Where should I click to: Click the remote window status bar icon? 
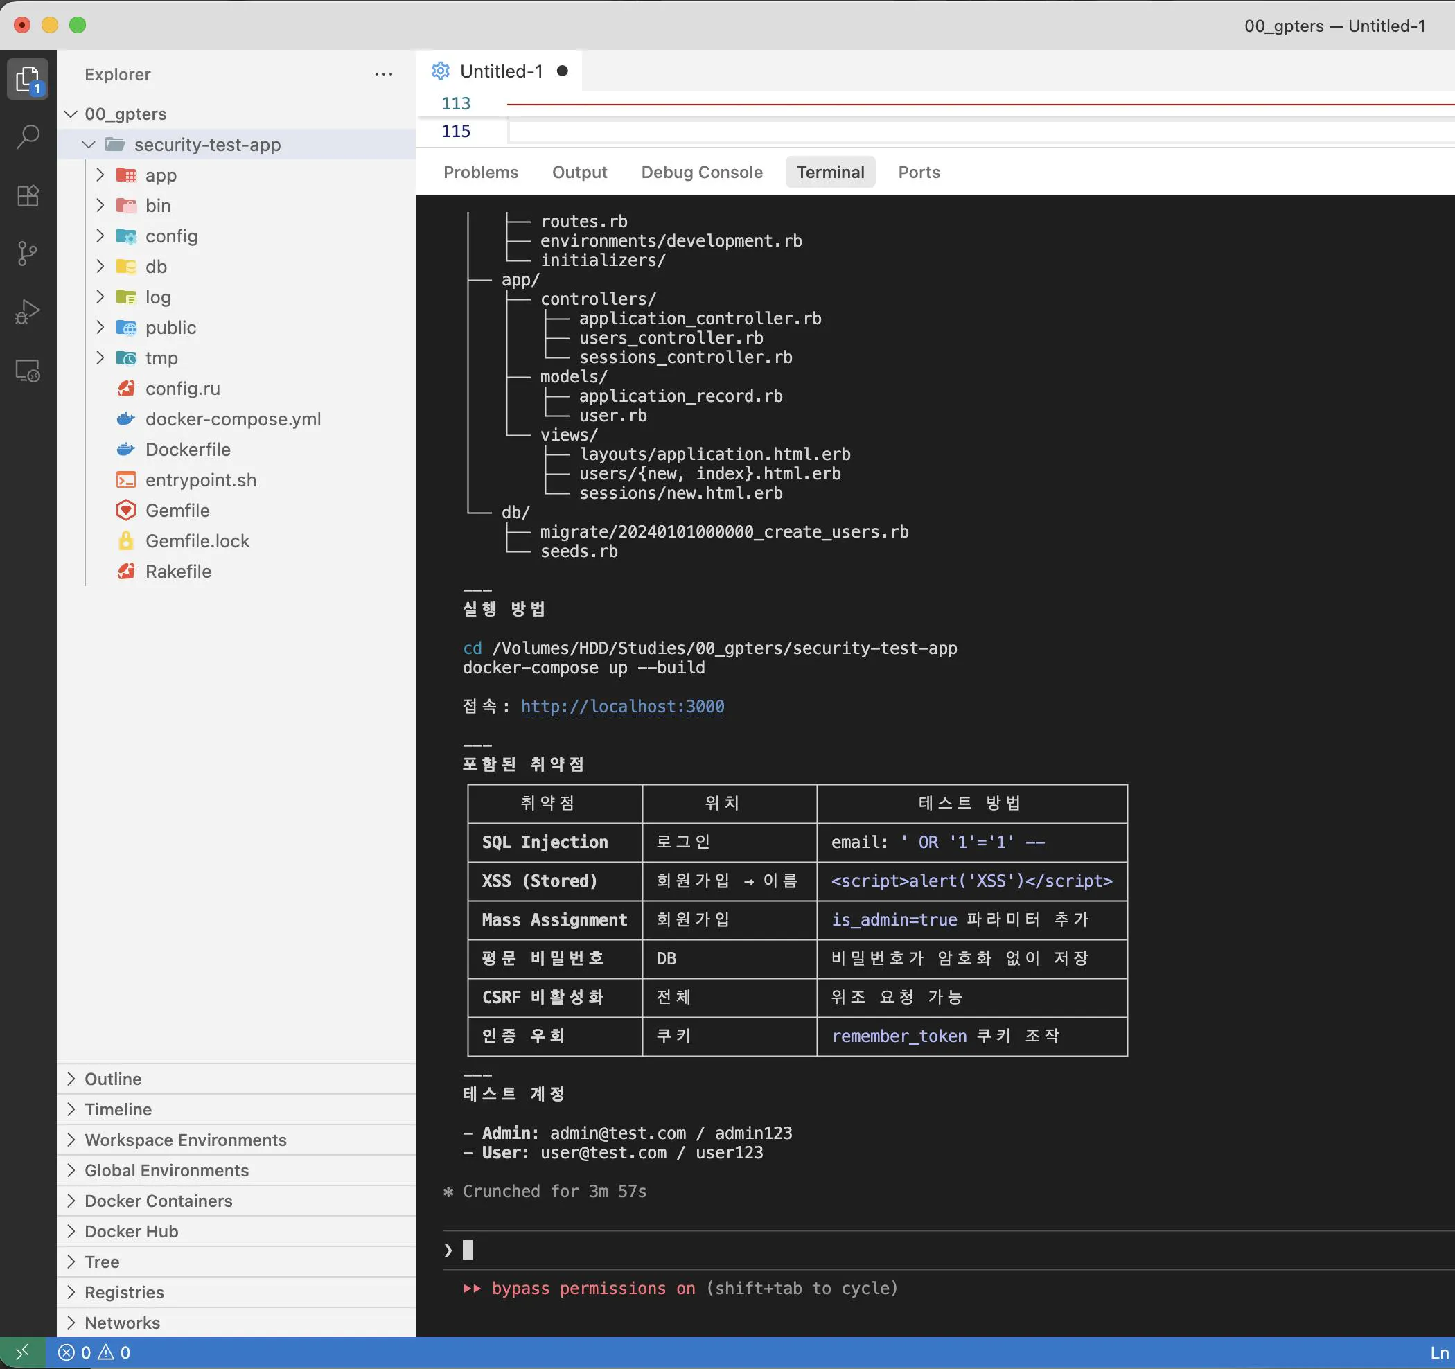click(22, 1352)
